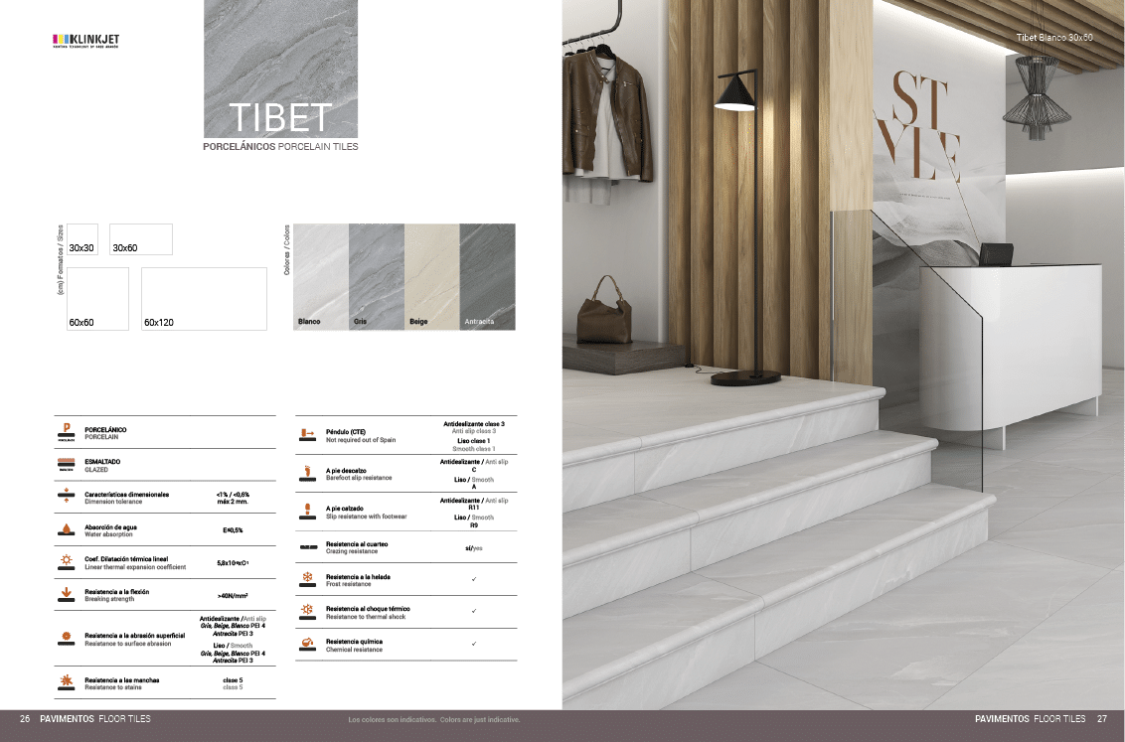Viewport: 1125px width, 742px height.
Task: Select the Blanco tile color swatch
Action: point(321,276)
